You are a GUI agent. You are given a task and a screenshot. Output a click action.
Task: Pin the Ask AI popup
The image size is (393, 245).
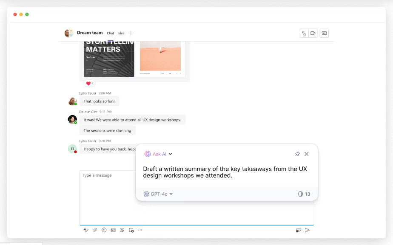tap(297, 154)
